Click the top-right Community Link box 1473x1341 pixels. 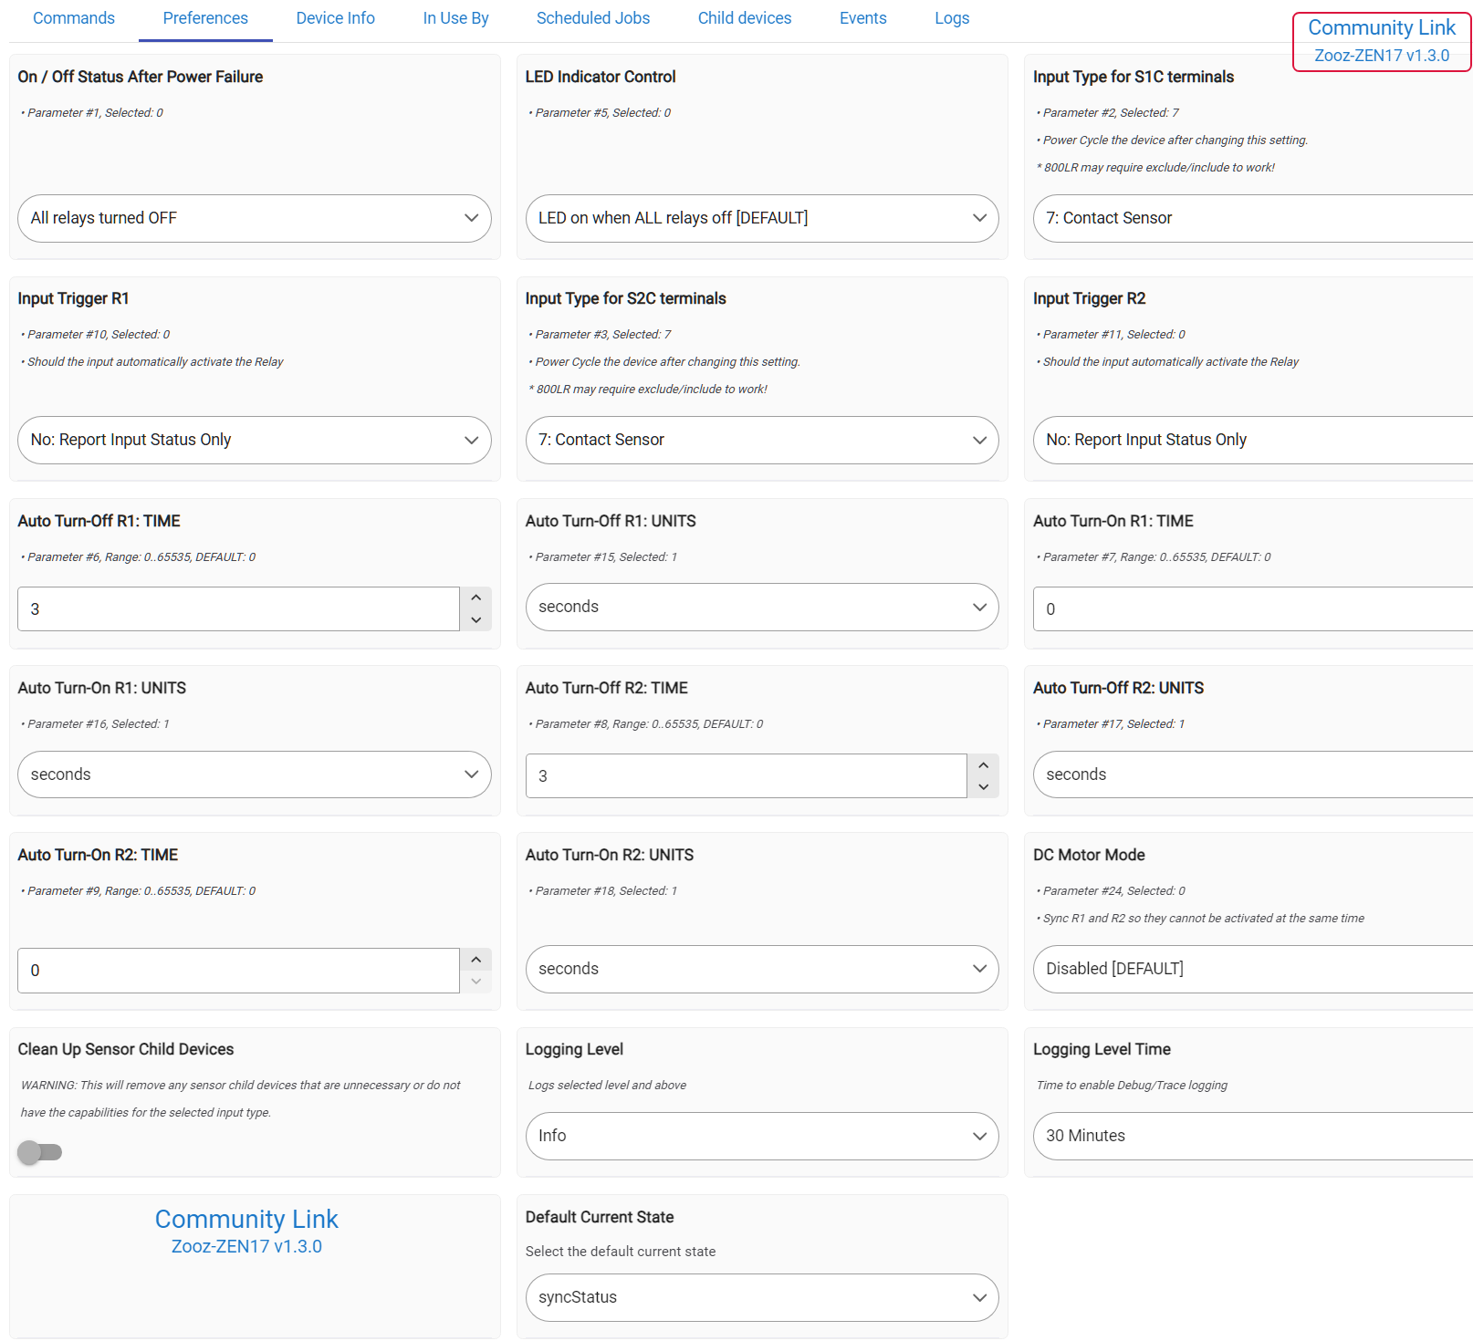pos(1381,41)
